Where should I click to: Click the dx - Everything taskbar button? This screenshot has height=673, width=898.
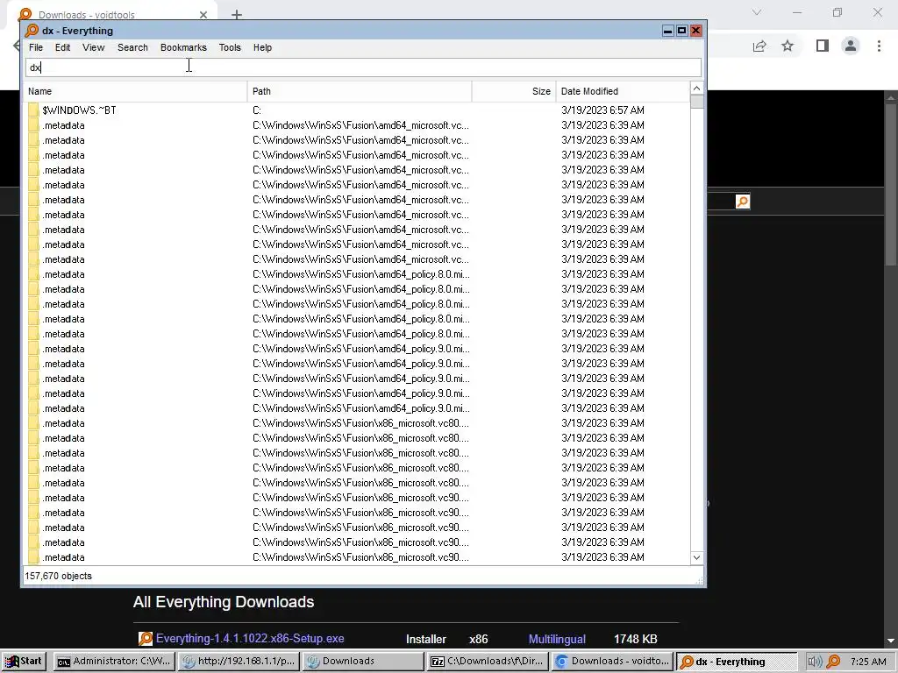coord(737,661)
